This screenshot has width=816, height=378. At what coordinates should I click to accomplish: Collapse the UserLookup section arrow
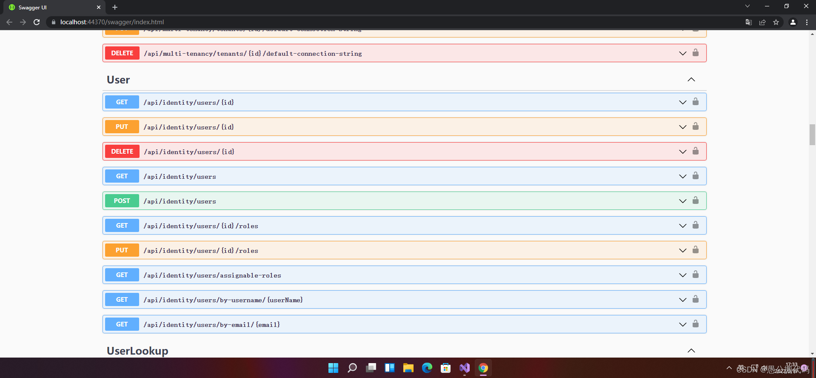[691, 351]
